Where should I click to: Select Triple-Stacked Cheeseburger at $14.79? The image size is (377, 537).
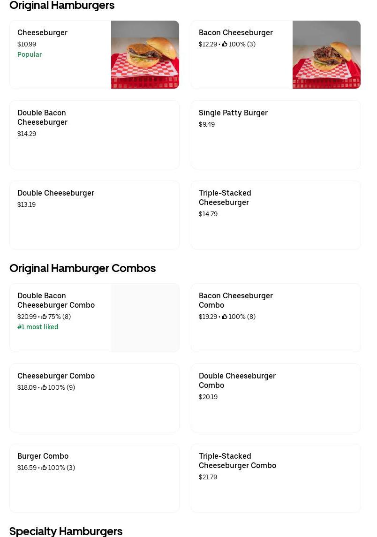click(x=225, y=197)
